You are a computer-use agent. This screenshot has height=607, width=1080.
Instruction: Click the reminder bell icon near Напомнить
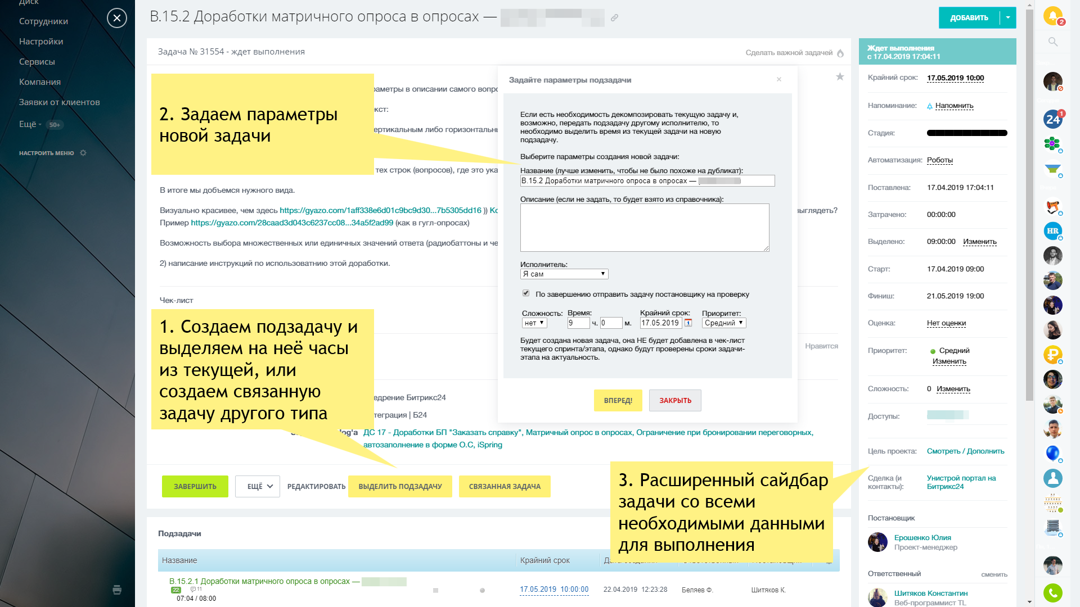930,106
